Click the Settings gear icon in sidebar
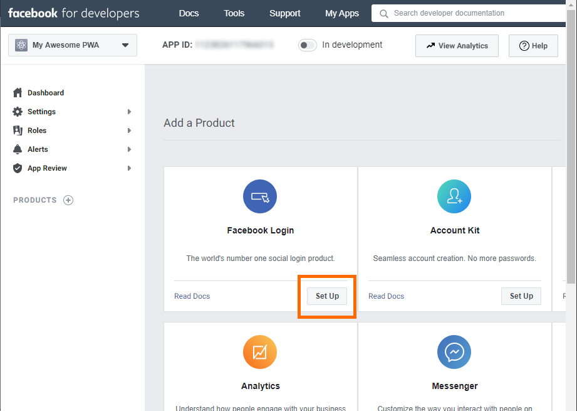This screenshot has height=411, width=577. [18, 112]
